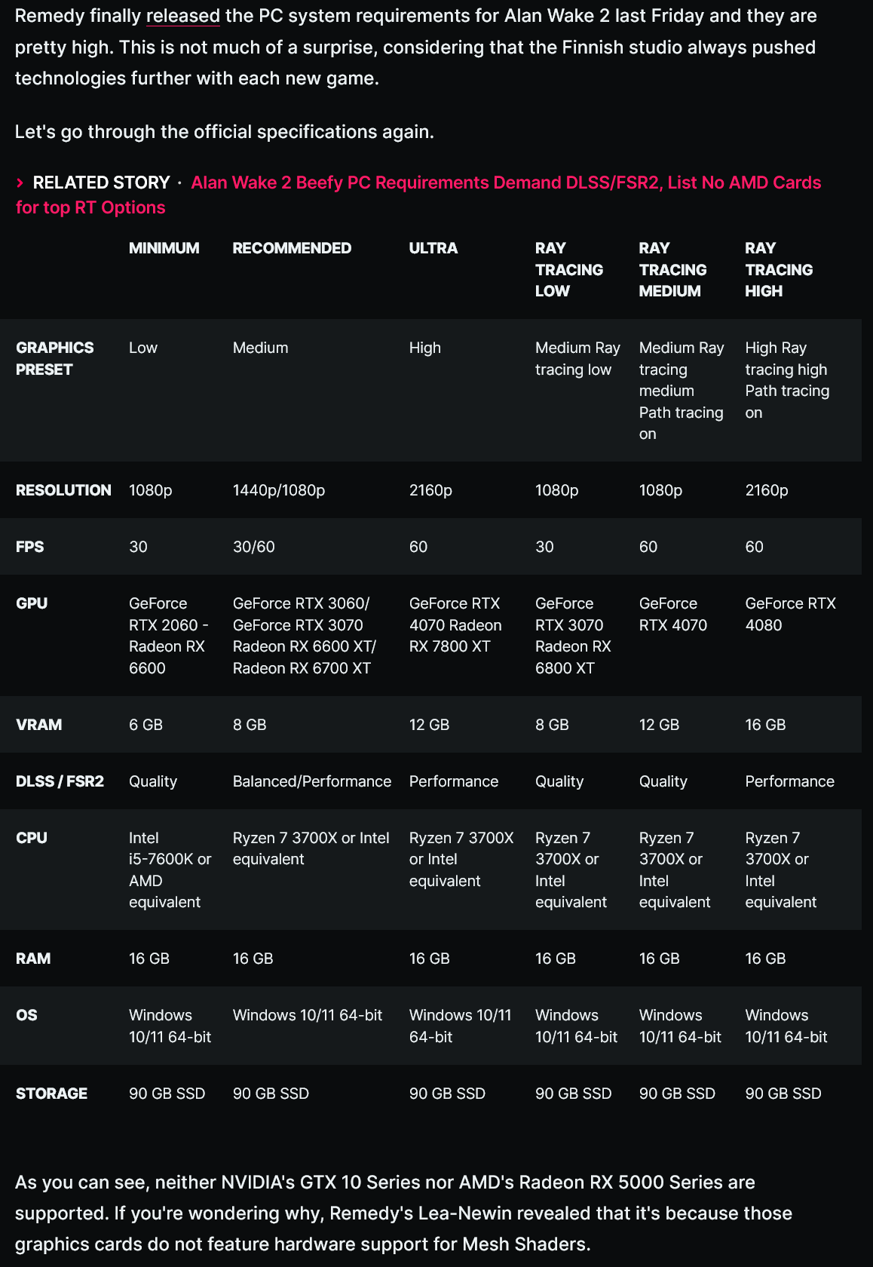873x1267 pixels.
Task: Click the 1440p/1080p resolution cell
Action: point(279,490)
